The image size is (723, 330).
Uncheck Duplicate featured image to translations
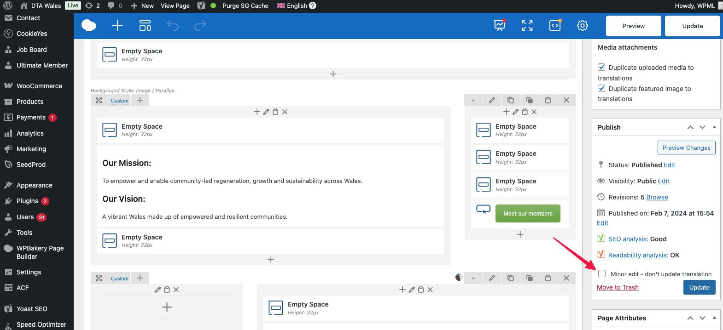pos(601,89)
